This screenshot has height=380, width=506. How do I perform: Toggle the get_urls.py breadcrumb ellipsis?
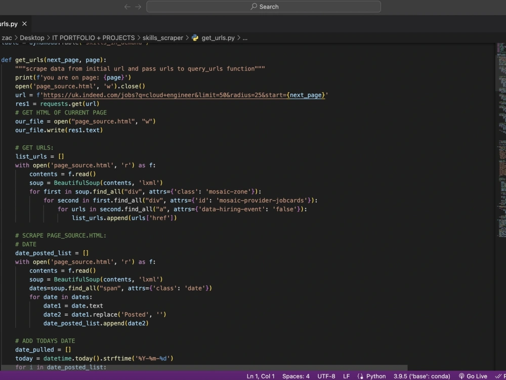click(x=244, y=37)
